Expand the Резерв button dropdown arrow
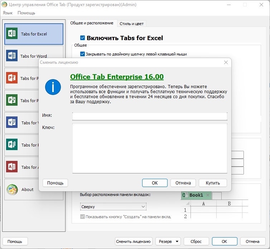This screenshot has height=249, width=270. coord(177,241)
